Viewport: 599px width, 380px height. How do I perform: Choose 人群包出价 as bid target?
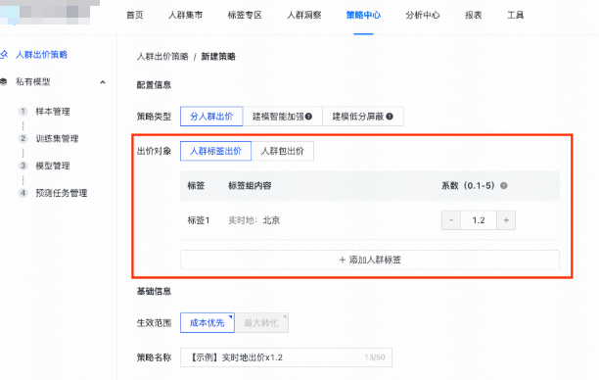(x=282, y=151)
